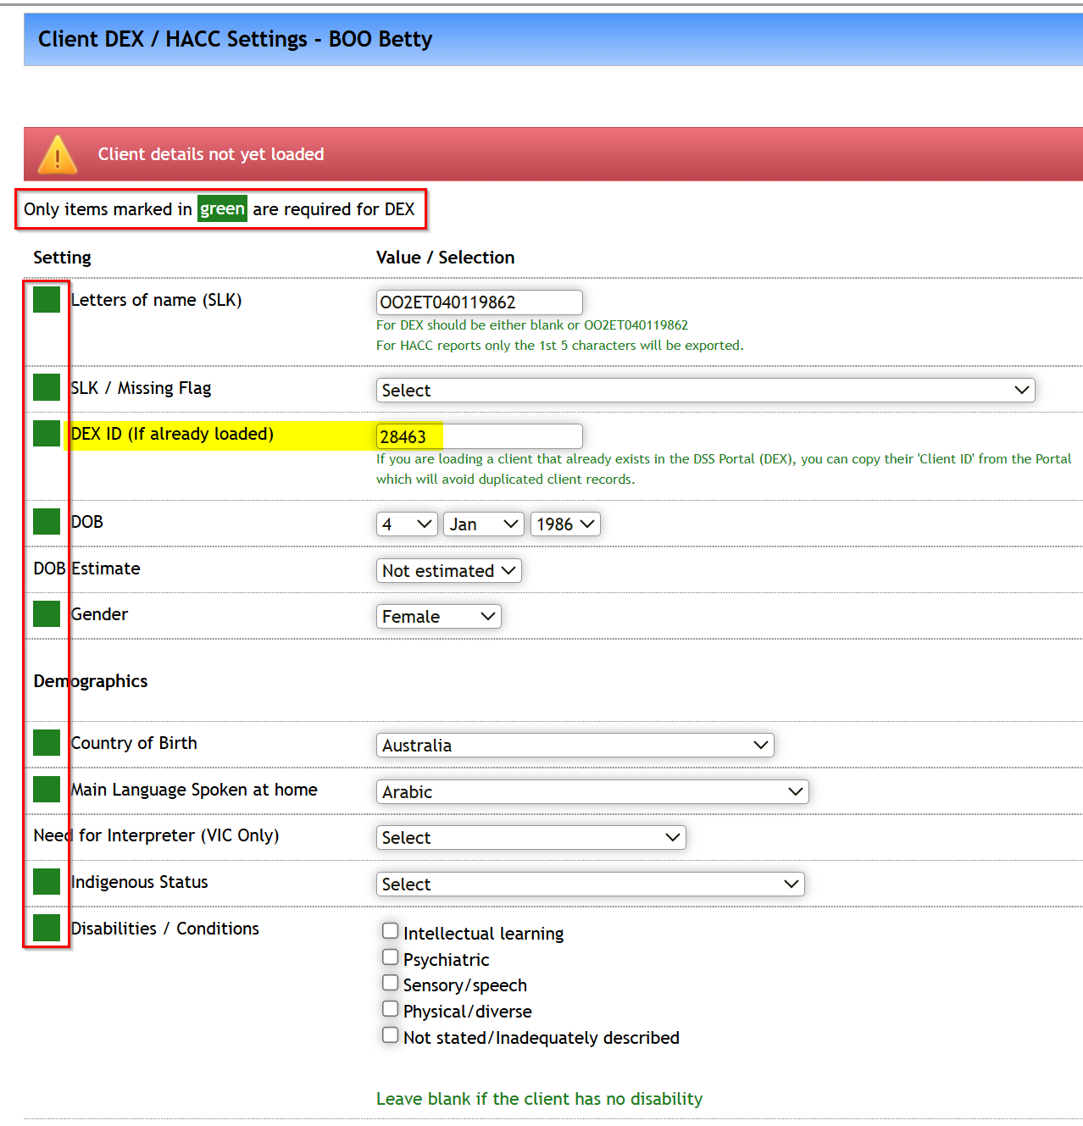The width and height of the screenshot is (1083, 1126).
Task: Open the Gender dropdown showing Female
Action: tap(438, 616)
